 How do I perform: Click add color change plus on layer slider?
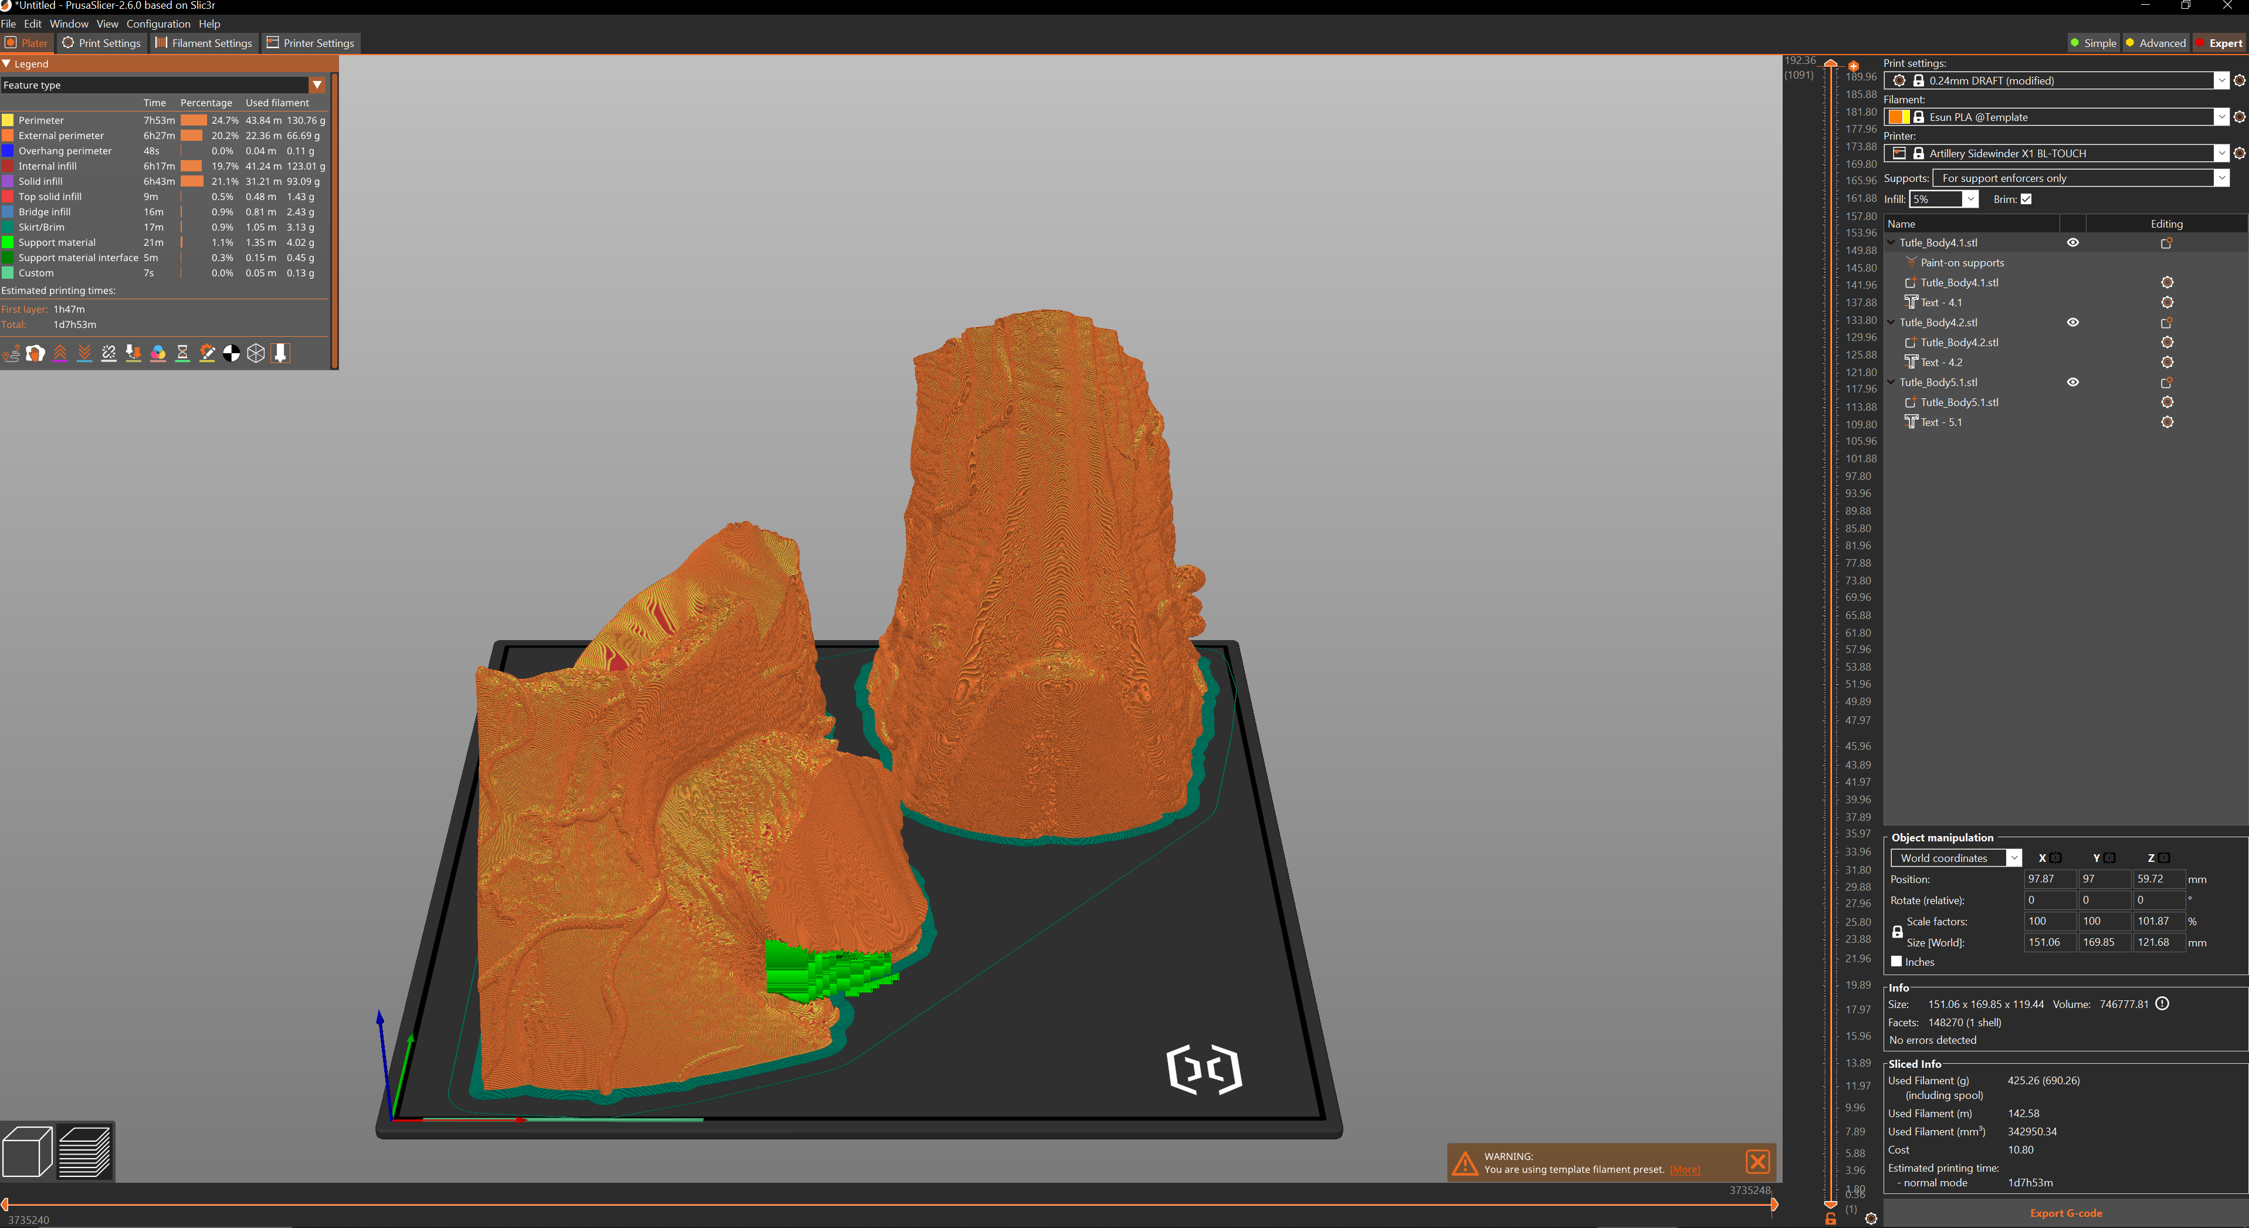1854,66
